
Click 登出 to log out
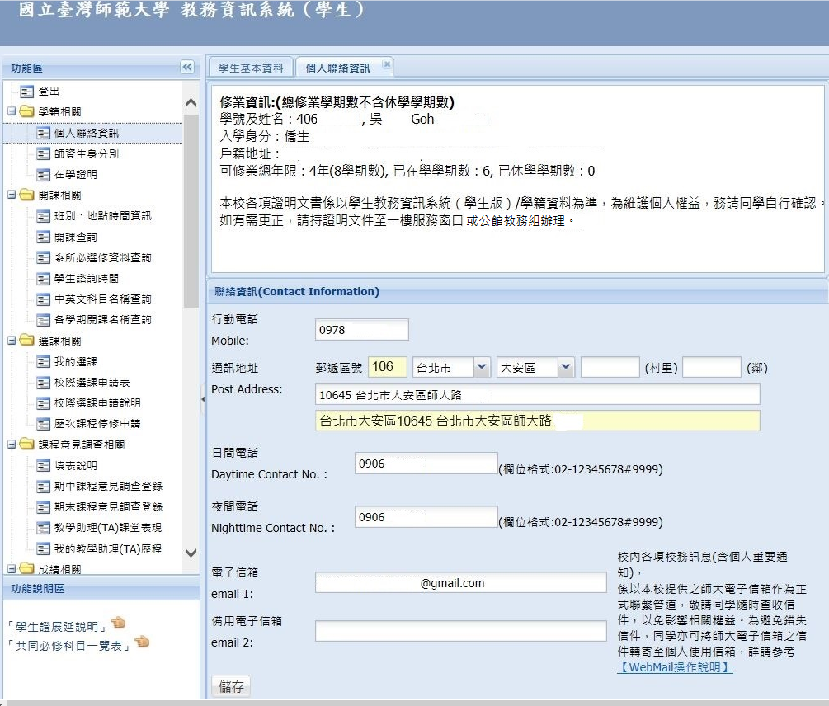pyautogui.click(x=49, y=92)
